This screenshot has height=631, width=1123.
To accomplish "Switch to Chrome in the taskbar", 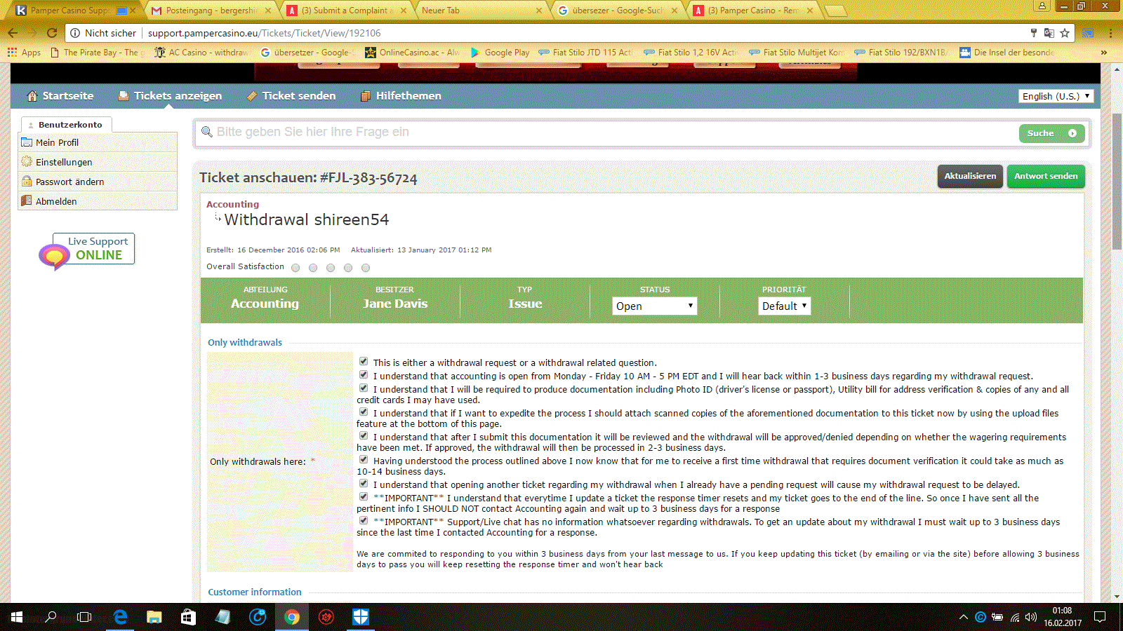I will 292,617.
